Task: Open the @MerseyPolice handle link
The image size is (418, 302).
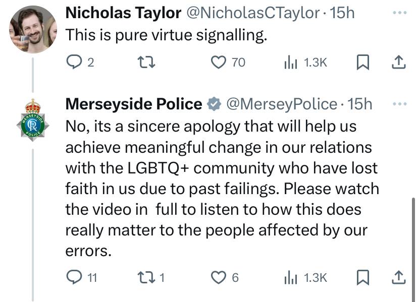Action: coord(282,104)
